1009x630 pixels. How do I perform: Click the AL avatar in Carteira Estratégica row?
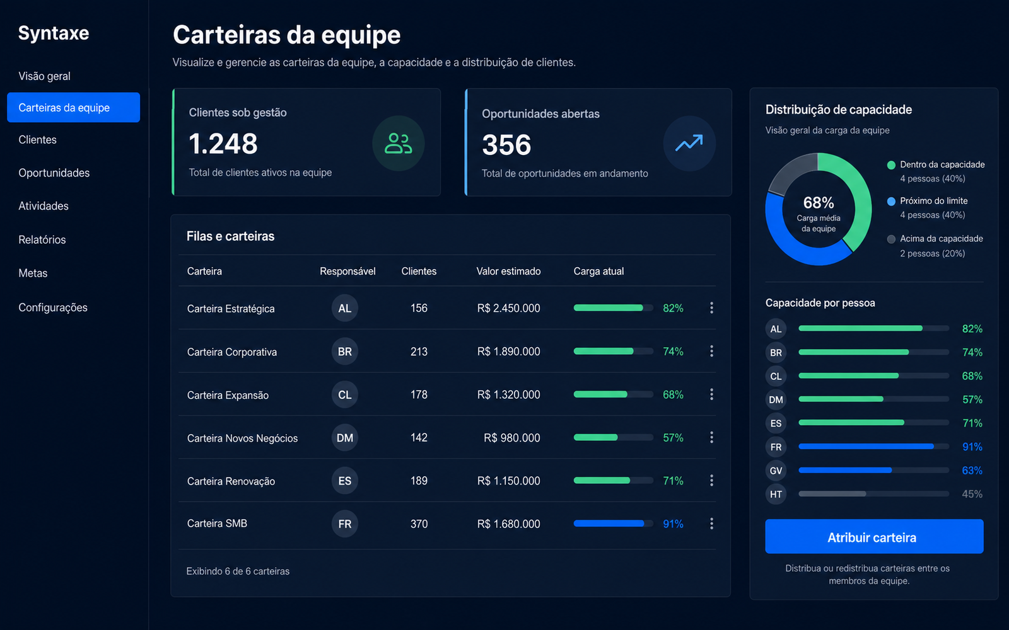pos(345,309)
